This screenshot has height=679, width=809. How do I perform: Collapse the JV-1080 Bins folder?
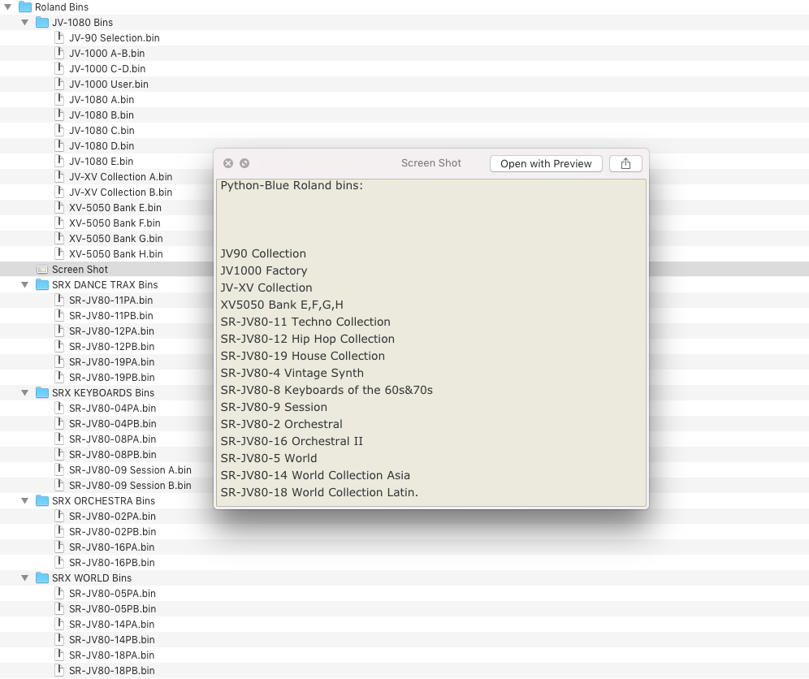click(x=24, y=23)
